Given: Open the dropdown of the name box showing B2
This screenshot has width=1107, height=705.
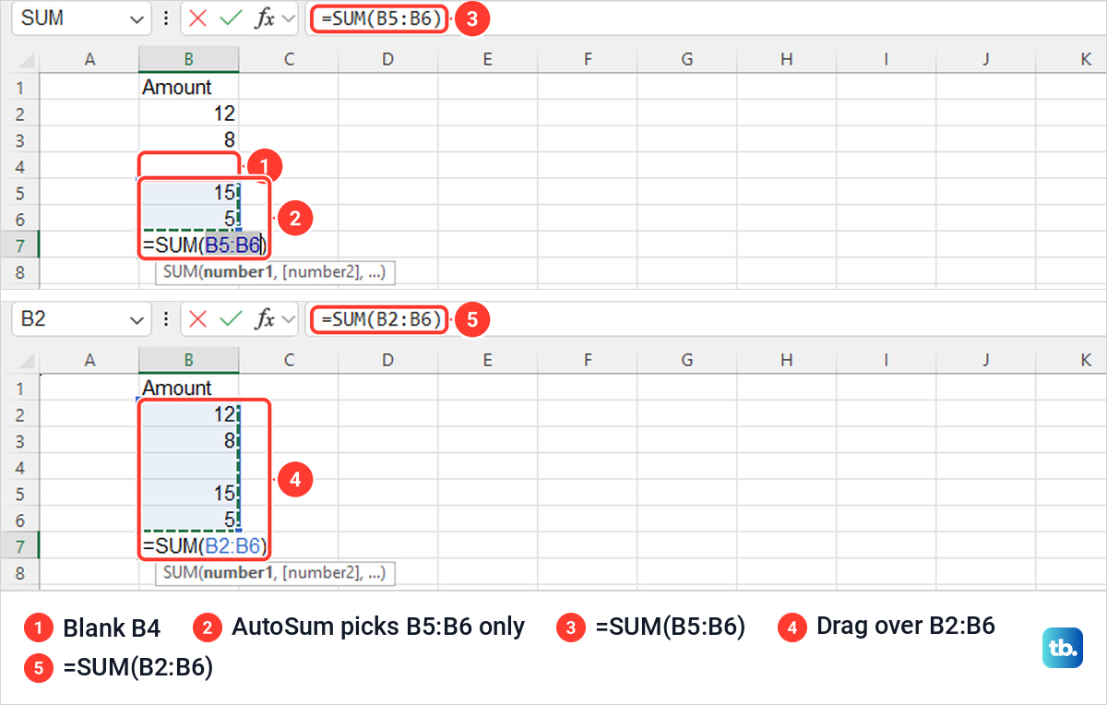Looking at the screenshot, I should coord(137,319).
